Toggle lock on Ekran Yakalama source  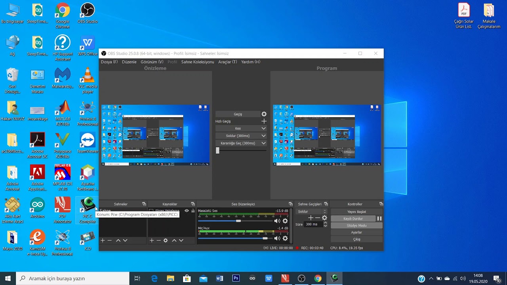point(193,211)
